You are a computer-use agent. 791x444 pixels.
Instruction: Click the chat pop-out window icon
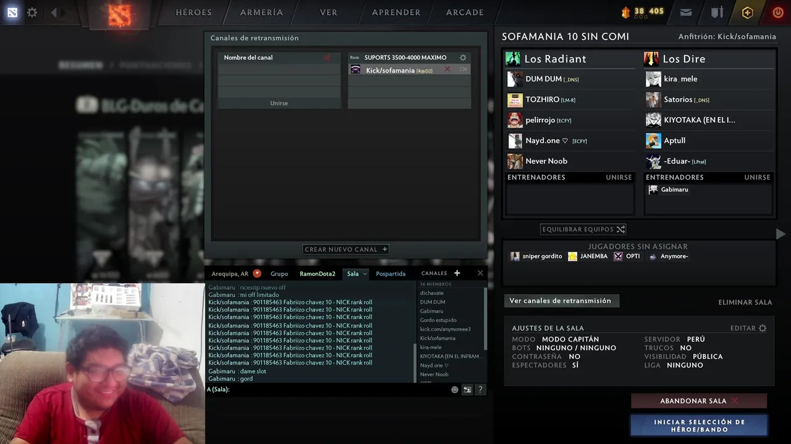pyautogui.click(x=467, y=390)
